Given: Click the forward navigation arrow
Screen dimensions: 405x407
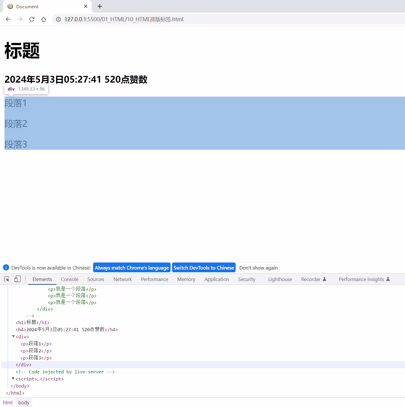Looking at the screenshot, I should [20, 19].
